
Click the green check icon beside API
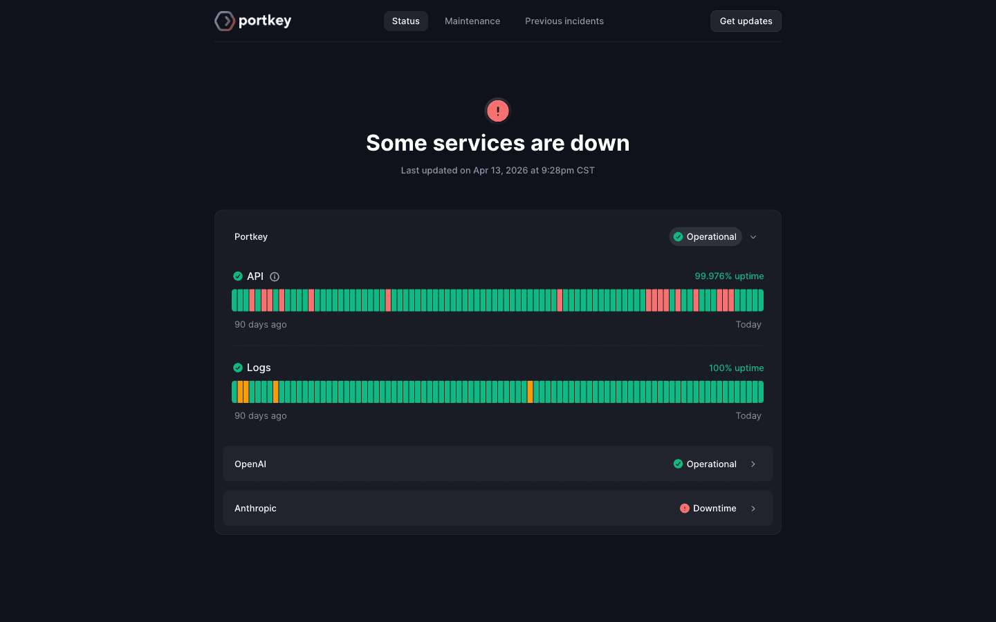point(238,276)
